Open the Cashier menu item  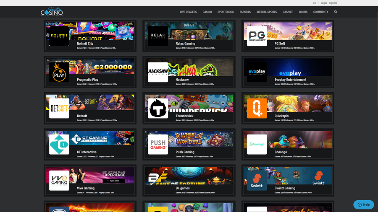click(288, 12)
